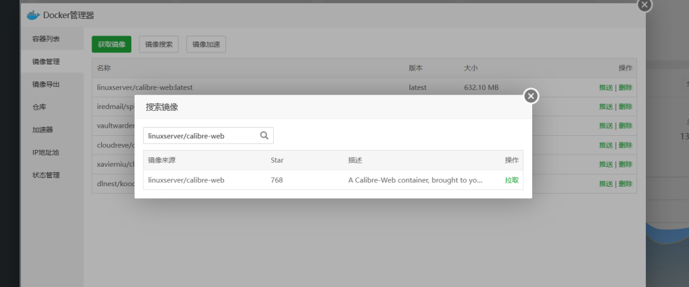Click the 镜像来源 column header
The width and height of the screenshot is (689, 287).
tap(161, 160)
